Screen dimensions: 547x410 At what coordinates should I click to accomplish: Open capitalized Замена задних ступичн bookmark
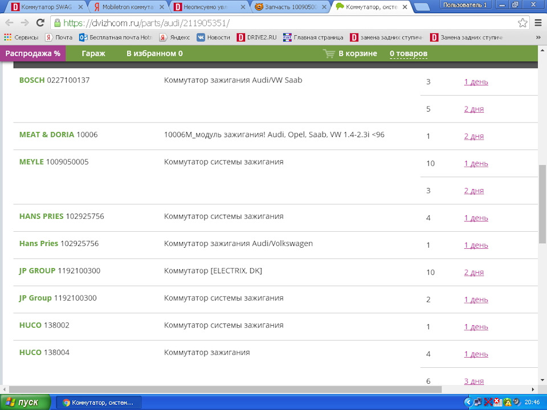pos(467,38)
